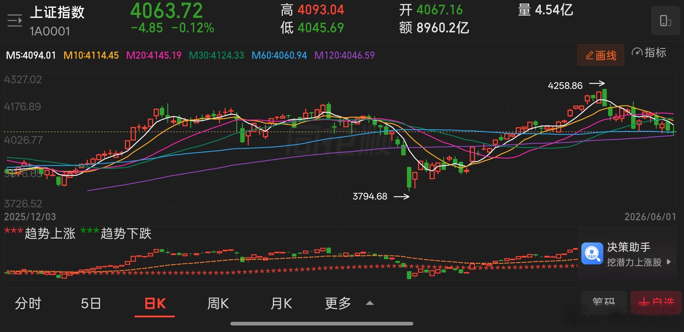Tap the 趋势上涨 legend label
Viewport: 684px width, 332px height.
(50, 234)
